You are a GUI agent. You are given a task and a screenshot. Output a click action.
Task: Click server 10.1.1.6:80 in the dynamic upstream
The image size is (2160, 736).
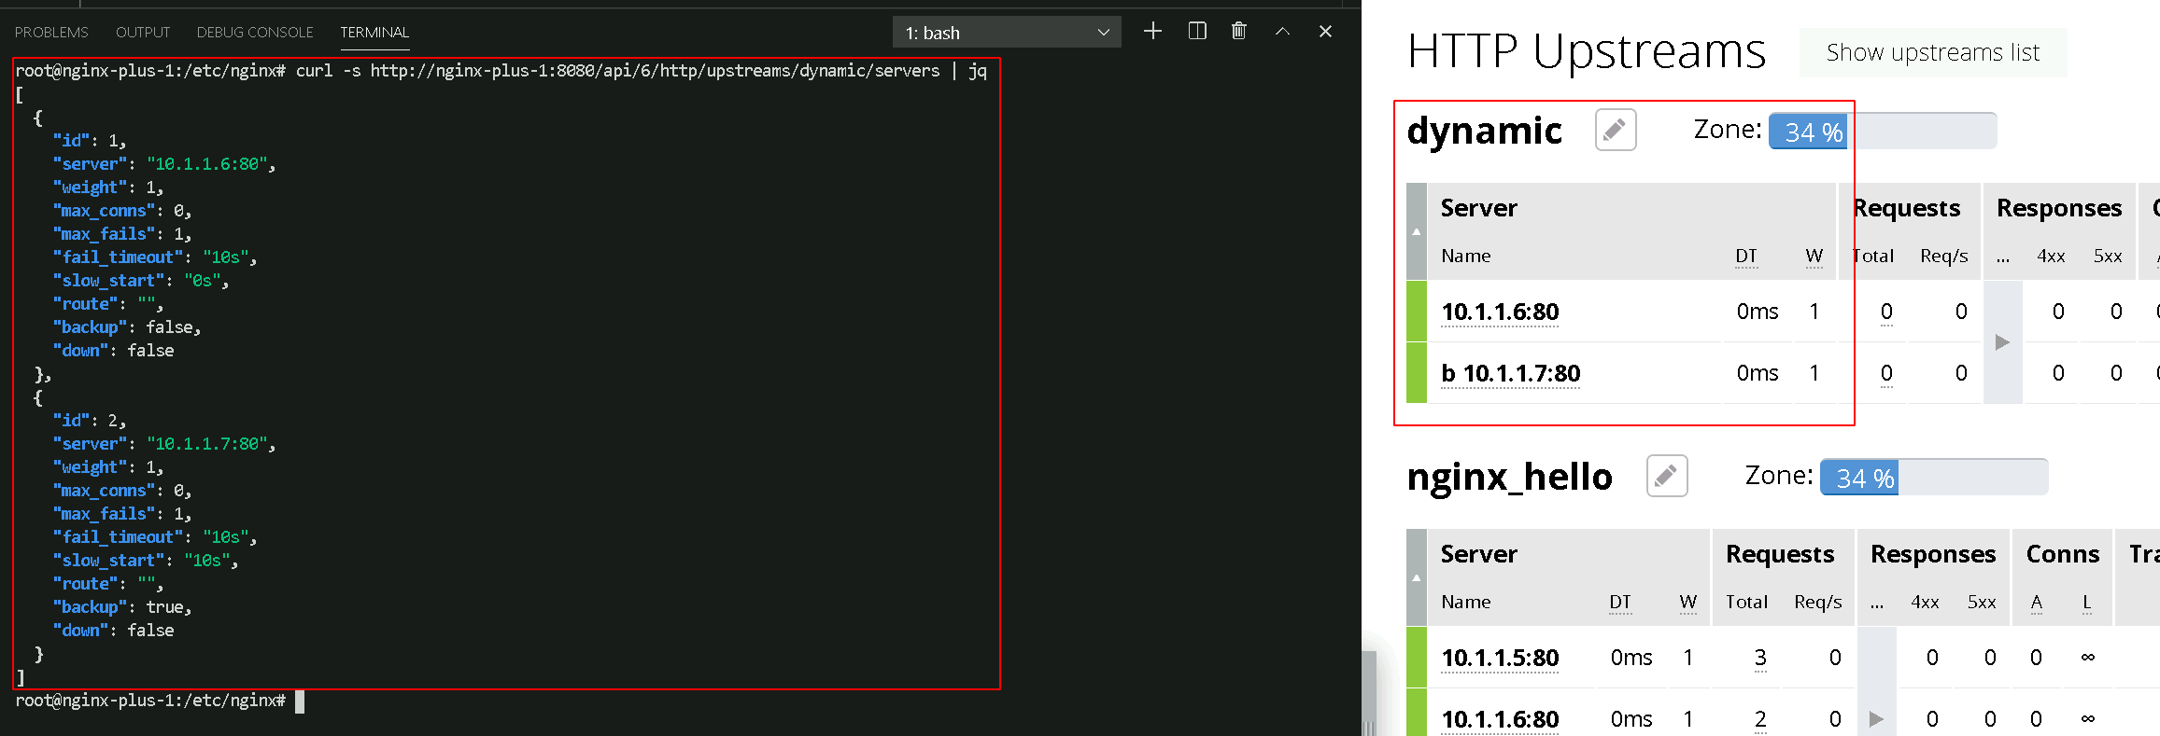point(1500,312)
